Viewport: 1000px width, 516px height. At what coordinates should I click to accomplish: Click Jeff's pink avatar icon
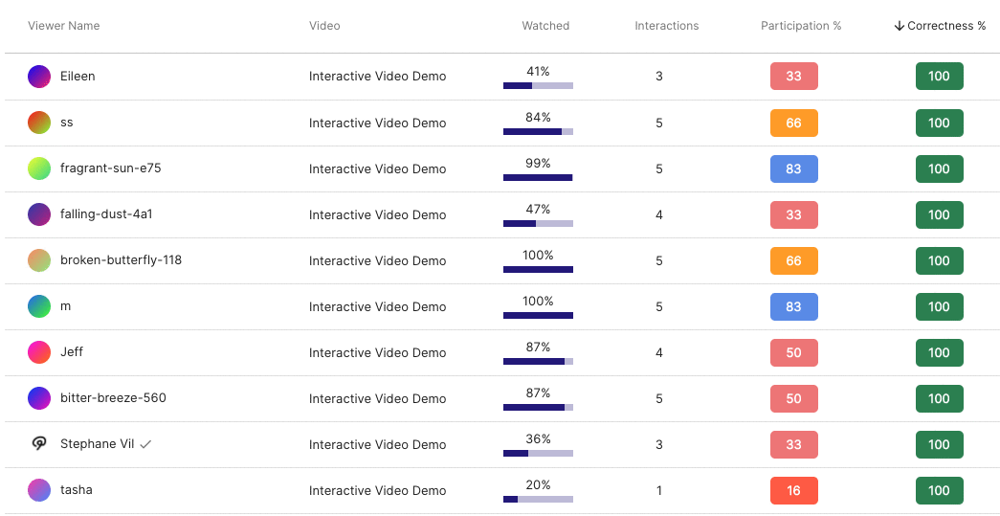tap(39, 352)
